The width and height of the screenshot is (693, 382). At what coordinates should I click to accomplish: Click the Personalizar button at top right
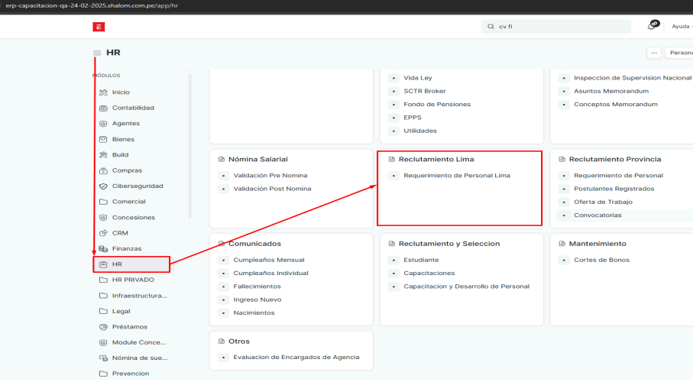click(x=680, y=53)
